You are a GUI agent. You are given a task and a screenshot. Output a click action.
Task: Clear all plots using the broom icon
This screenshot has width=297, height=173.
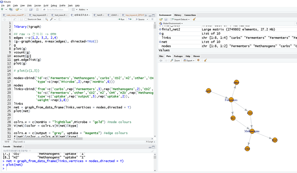[205, 61]
